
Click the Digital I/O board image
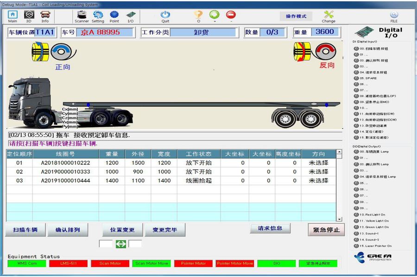tap(364, 32)
